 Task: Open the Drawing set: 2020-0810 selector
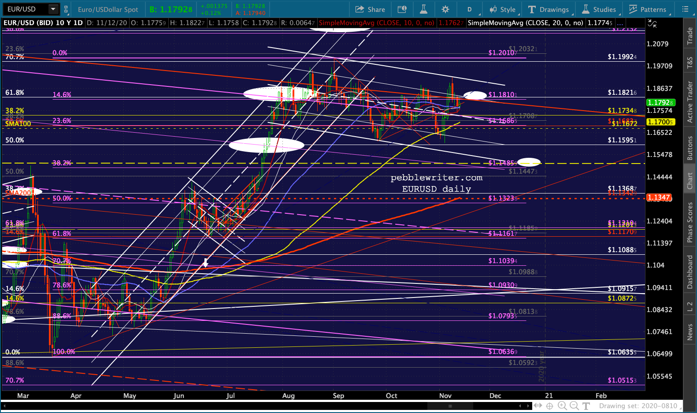tap(638, 406)
